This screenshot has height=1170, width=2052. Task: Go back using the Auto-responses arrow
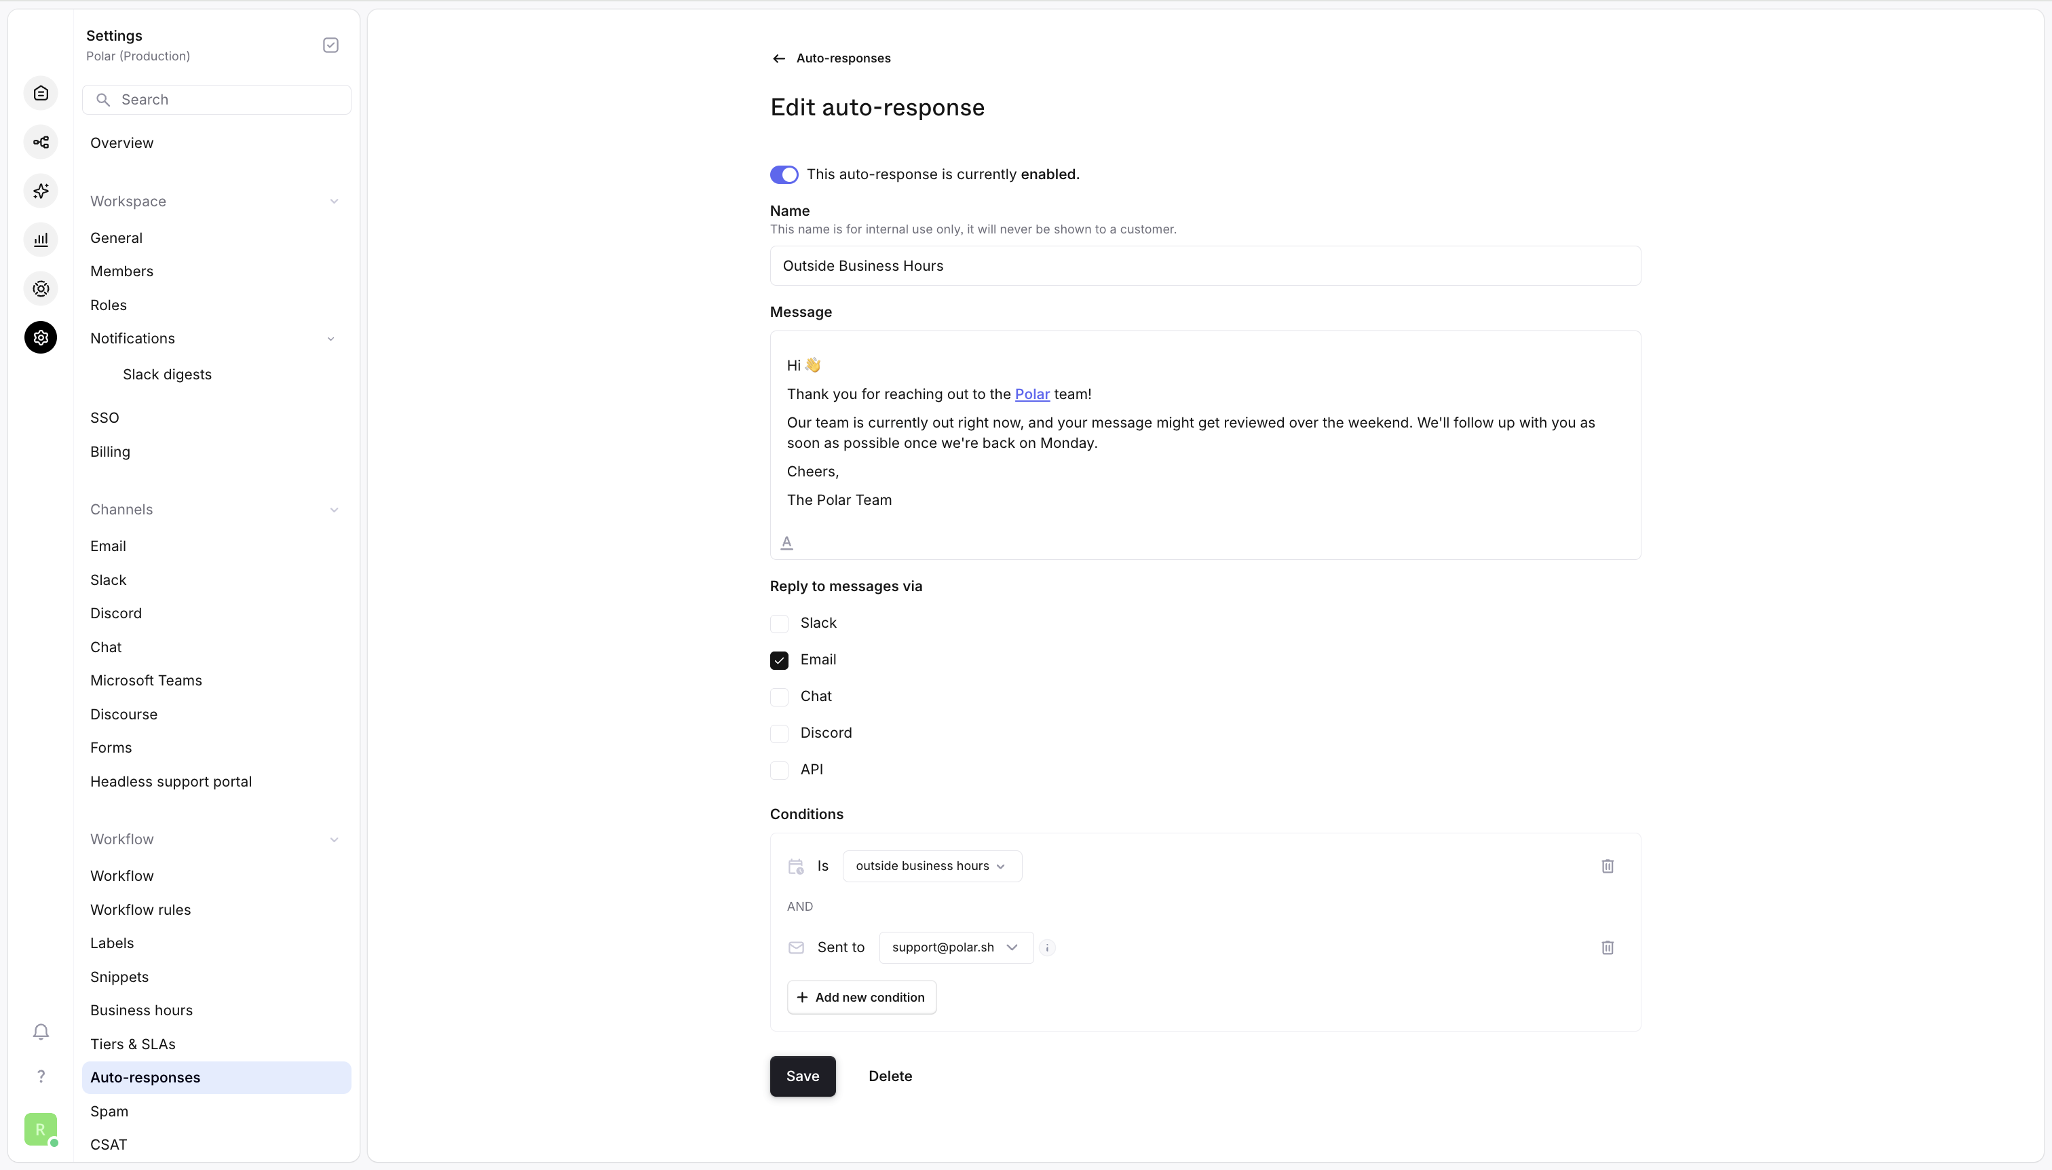(778, 58)
